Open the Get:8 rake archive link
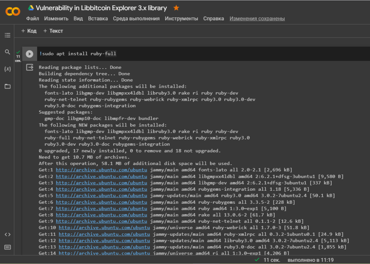 tap(102, 215)
